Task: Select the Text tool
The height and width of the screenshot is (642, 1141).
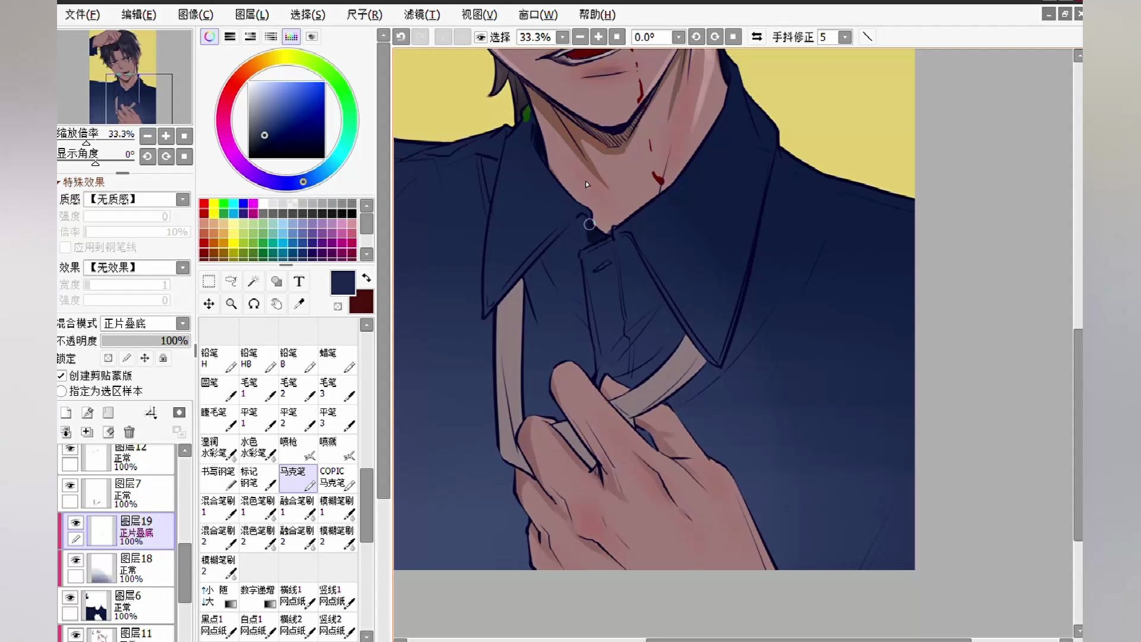Action: click(299, 281)
